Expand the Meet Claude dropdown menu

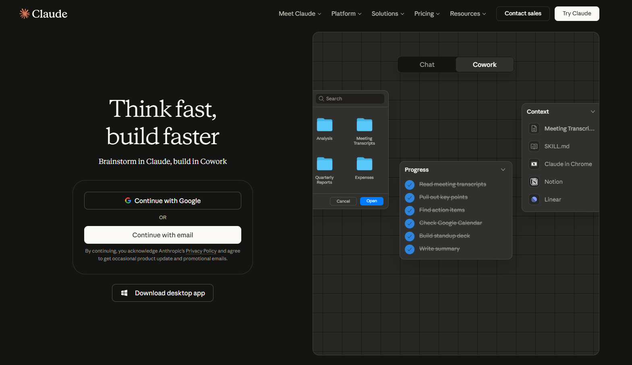(x=300, y=14)
